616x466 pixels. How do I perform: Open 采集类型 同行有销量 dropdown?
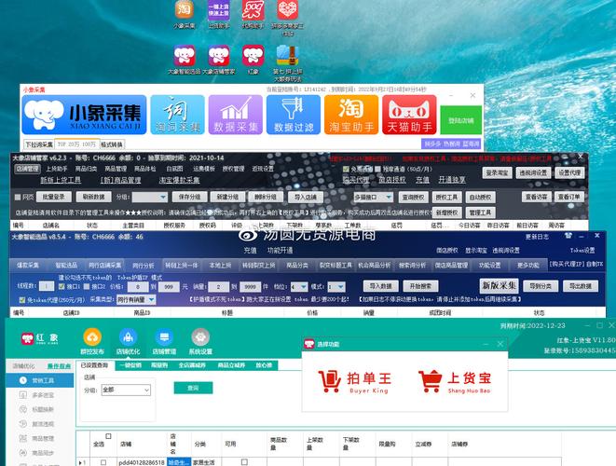(x=136, y=300)
